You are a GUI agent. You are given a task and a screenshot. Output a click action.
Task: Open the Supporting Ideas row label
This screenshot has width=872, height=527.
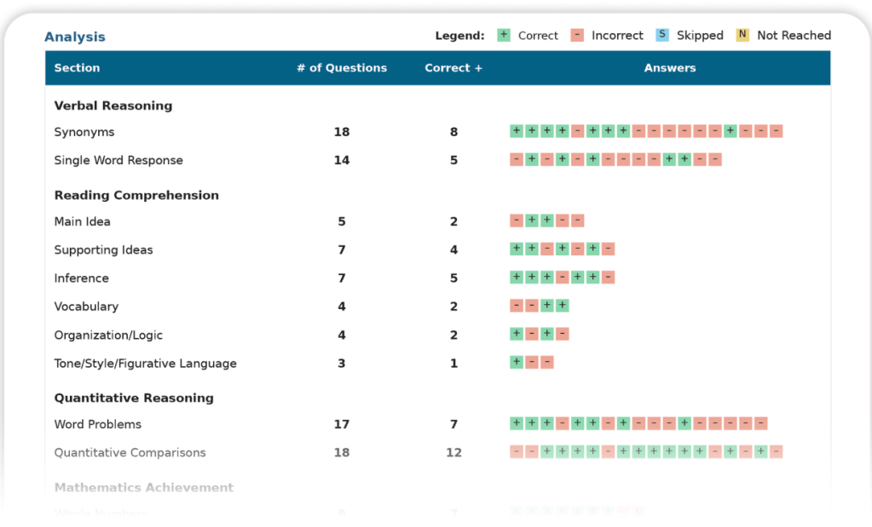pos(103,249)
